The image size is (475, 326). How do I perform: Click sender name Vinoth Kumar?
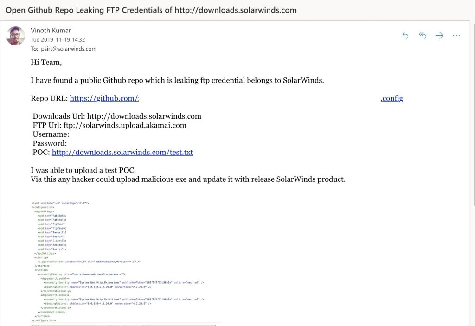[51, 30]
